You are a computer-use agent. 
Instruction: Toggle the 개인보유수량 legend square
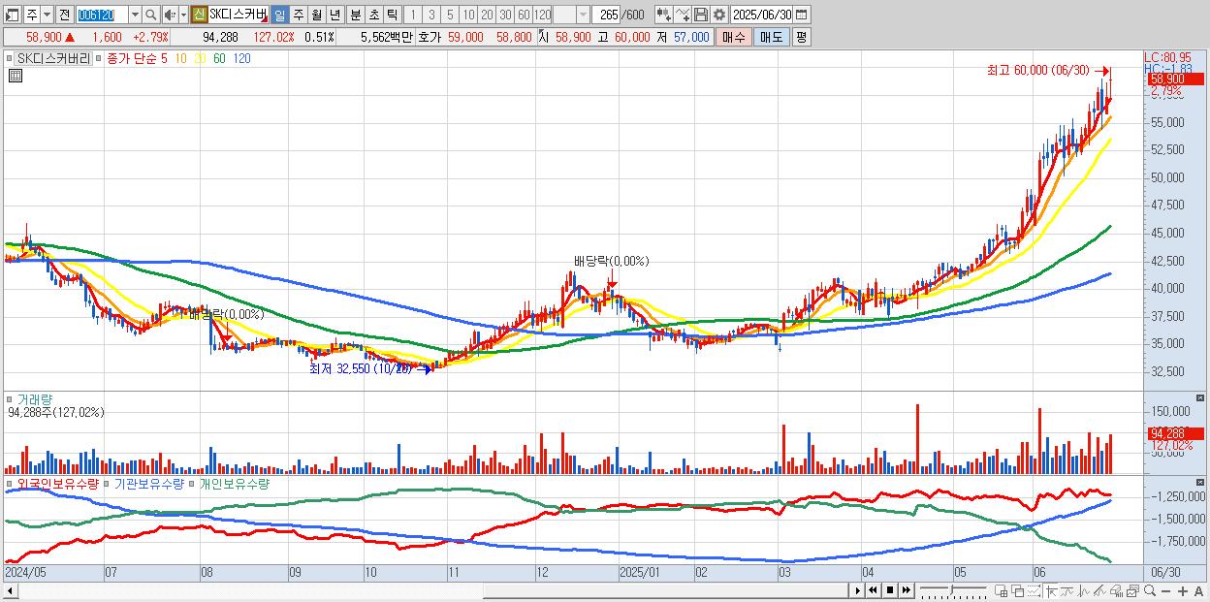(192, 483)
